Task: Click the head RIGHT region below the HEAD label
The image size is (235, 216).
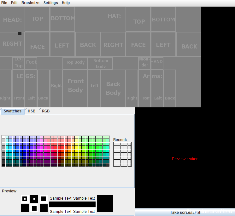Action: 12,44
